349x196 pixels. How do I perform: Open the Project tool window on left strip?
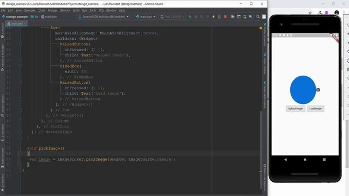tap(2, 30)
